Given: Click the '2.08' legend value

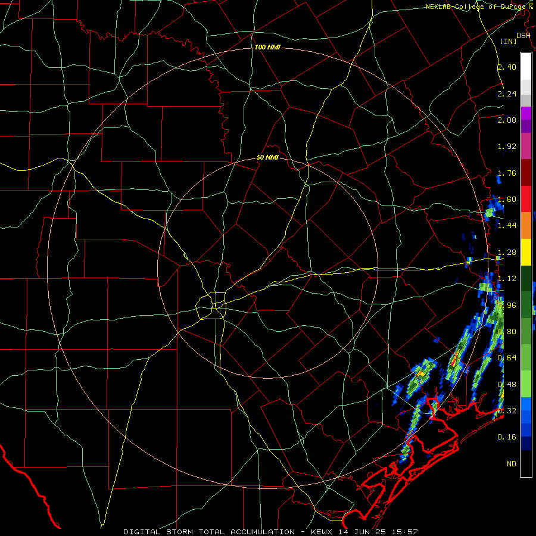Looking at the screenshot, I should pos(507,120).
